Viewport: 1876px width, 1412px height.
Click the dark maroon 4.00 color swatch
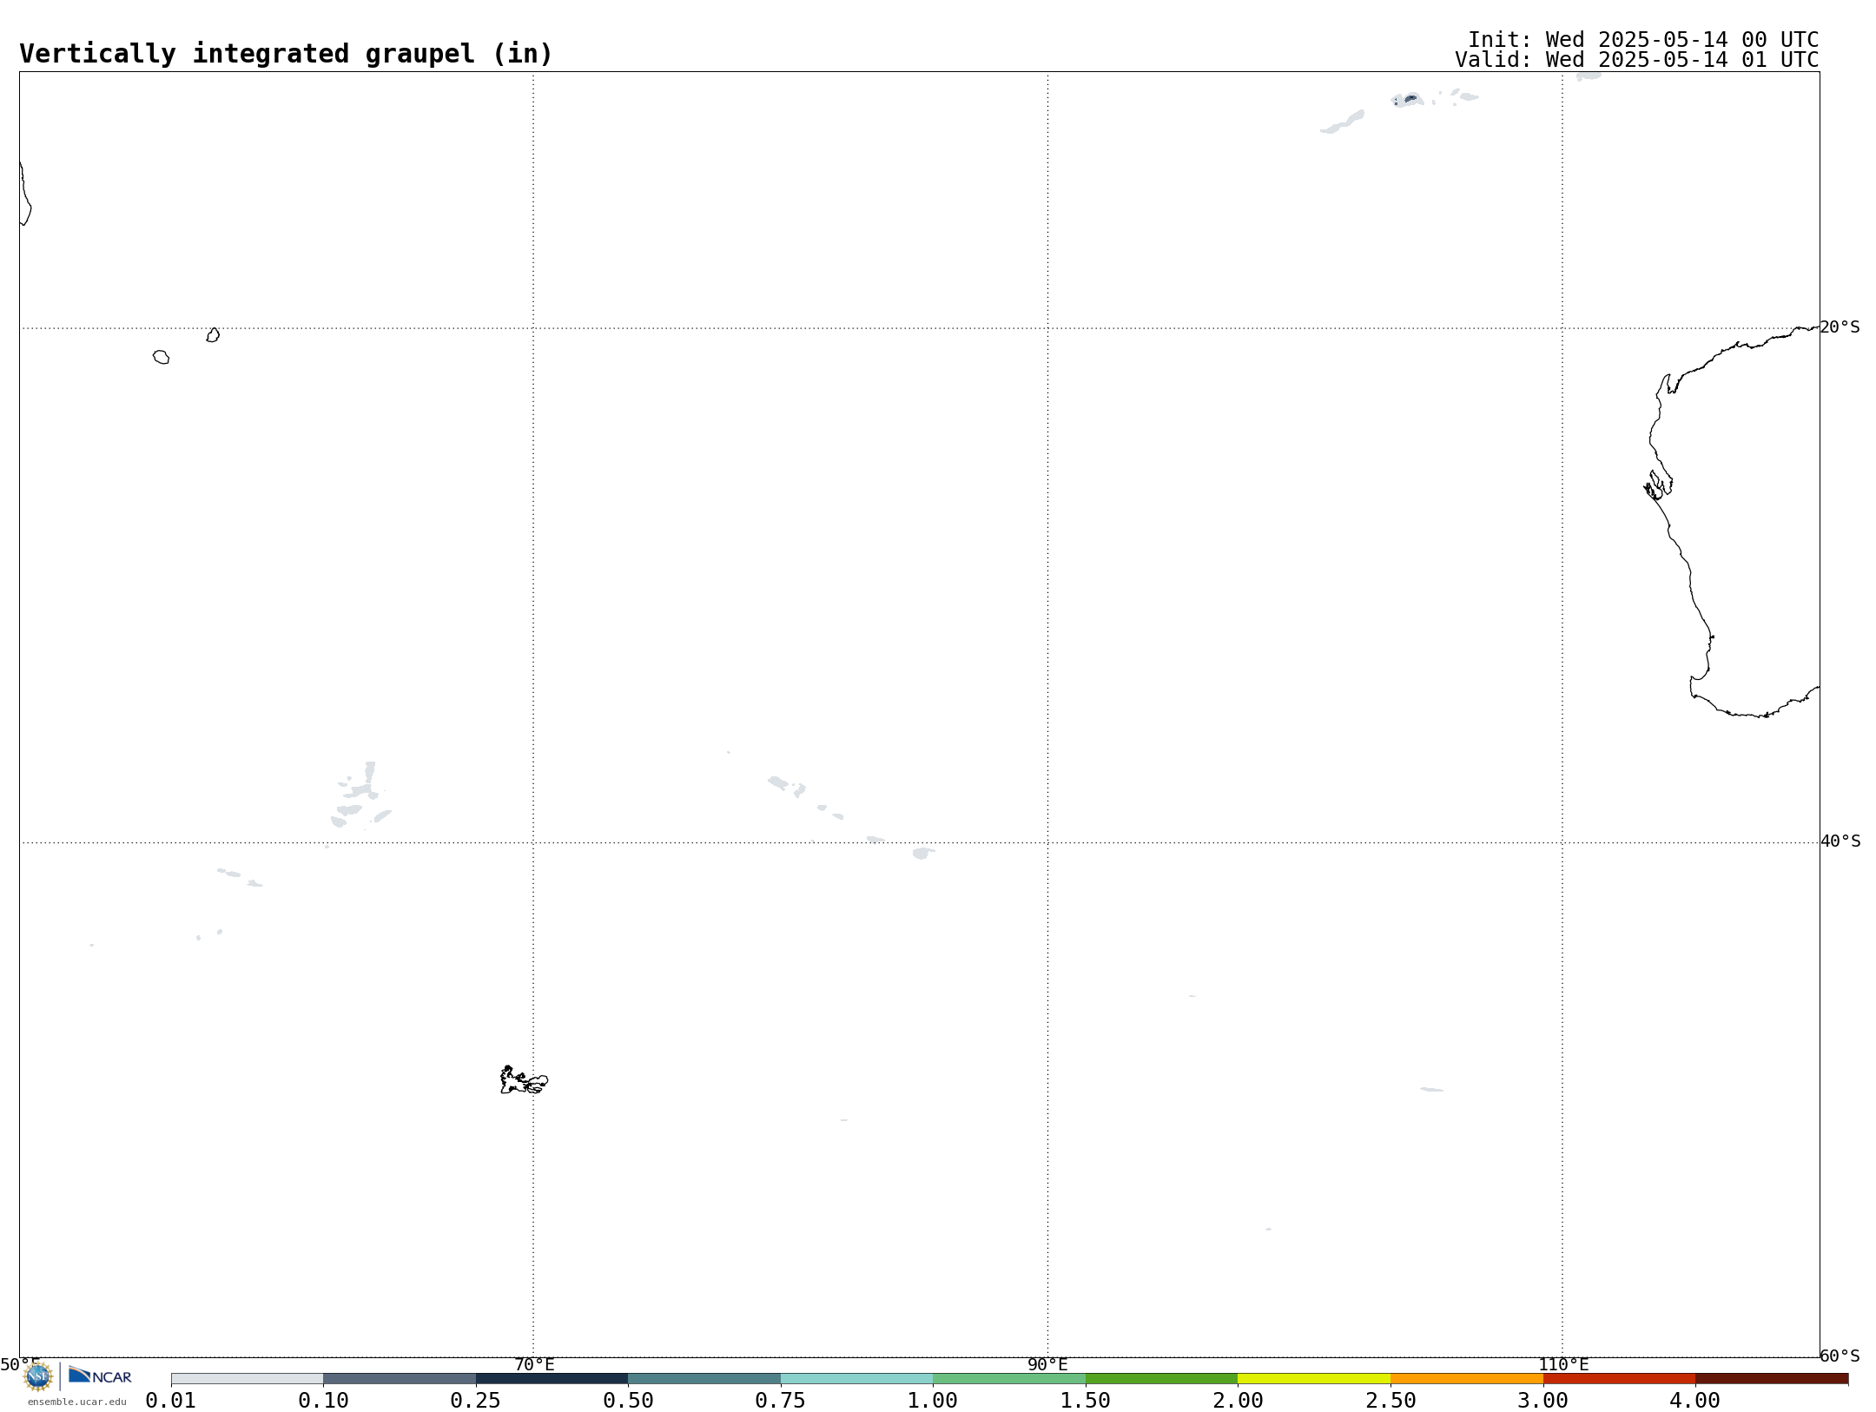[1772, 1378]
